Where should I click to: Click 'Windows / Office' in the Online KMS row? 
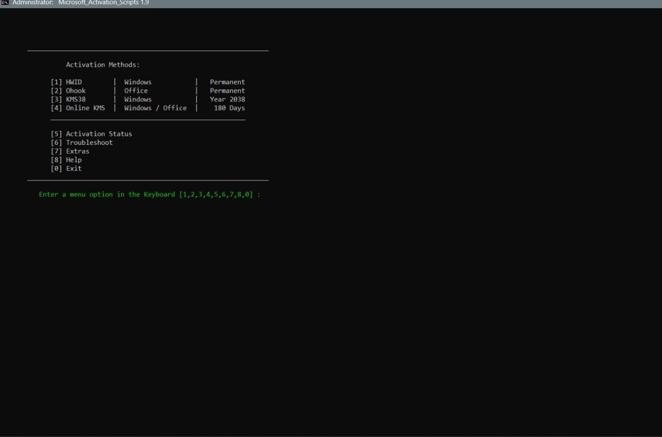[x=156, y=108]
